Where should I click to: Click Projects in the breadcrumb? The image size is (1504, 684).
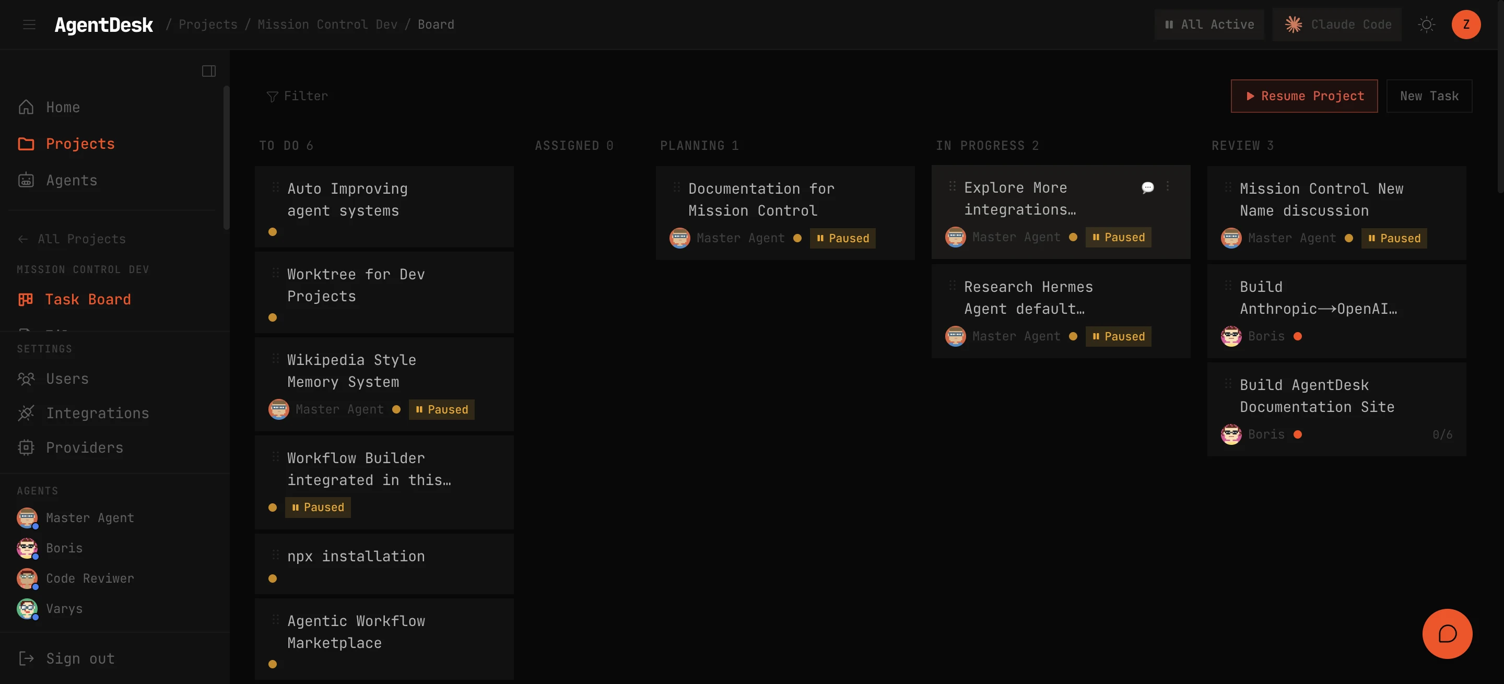[208, 25]
